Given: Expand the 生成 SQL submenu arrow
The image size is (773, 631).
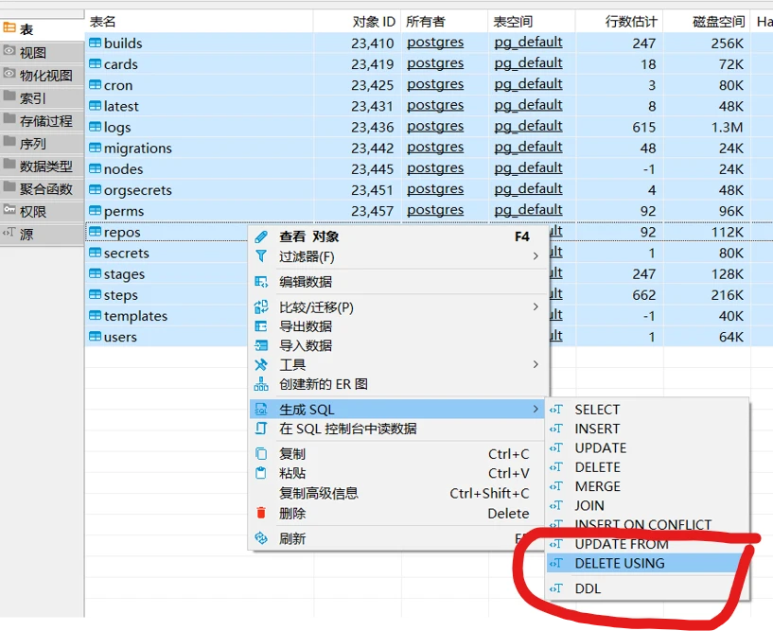Looking at the screenshot, I should point(536,410).
